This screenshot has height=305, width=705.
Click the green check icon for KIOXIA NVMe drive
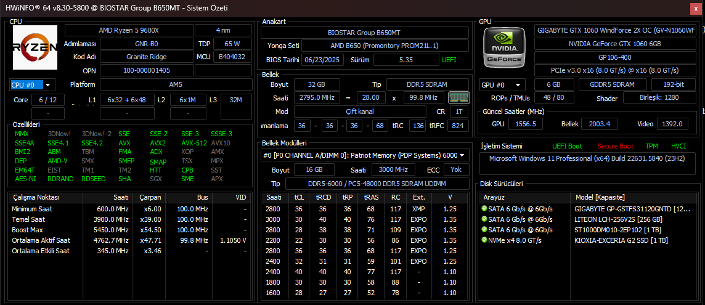pos(484,240)
